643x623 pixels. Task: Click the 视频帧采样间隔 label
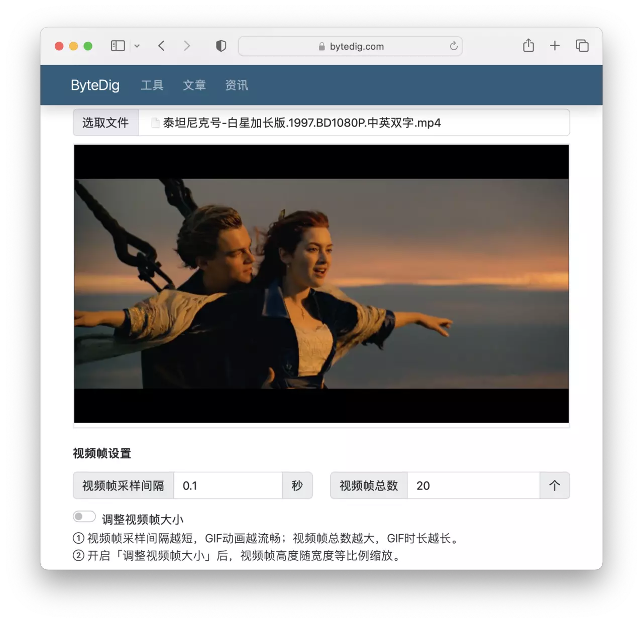coord(123,485)
